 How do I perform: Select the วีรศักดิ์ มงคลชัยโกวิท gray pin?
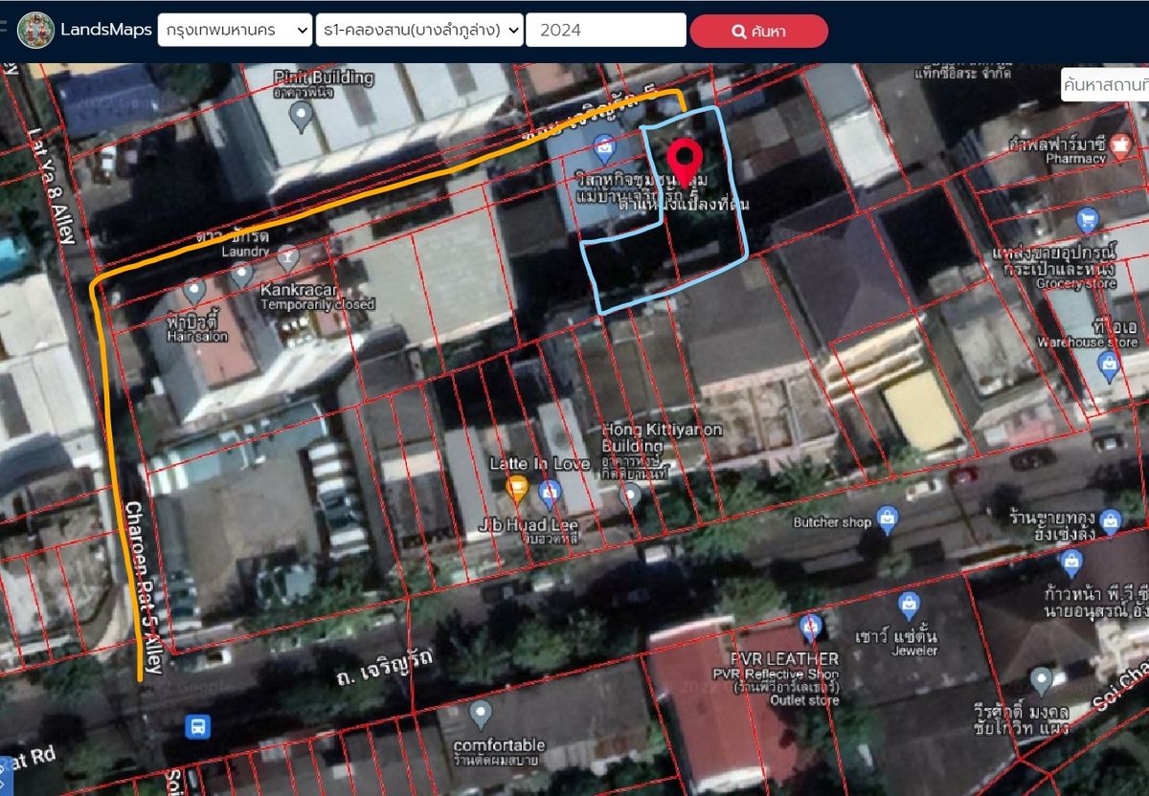1043,682
